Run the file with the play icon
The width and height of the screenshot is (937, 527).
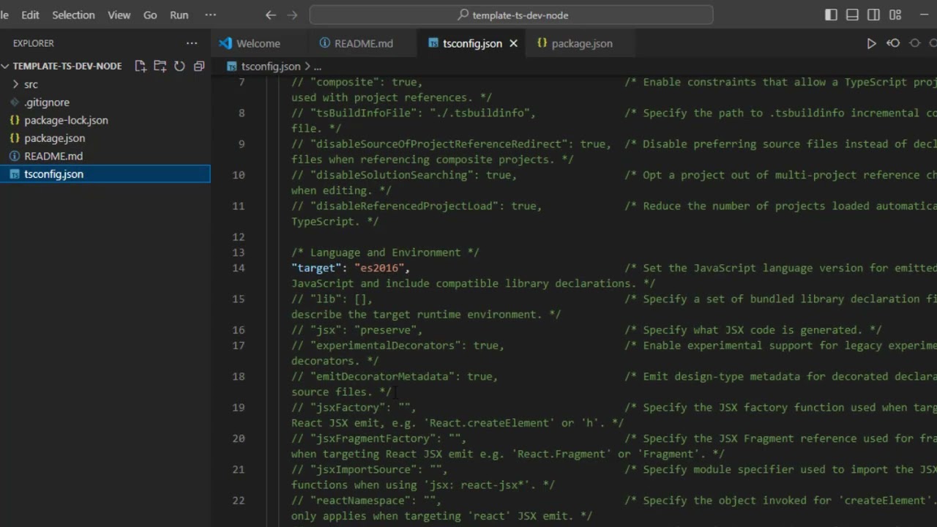[871, 43]
